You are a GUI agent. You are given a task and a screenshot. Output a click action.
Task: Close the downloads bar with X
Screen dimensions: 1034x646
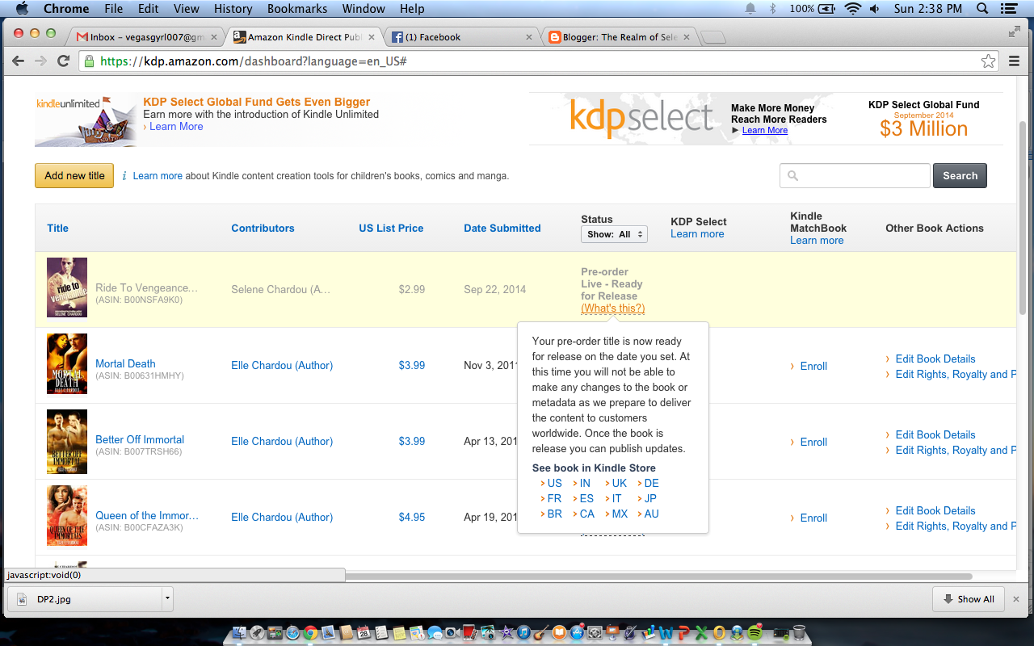[1016, 599]
